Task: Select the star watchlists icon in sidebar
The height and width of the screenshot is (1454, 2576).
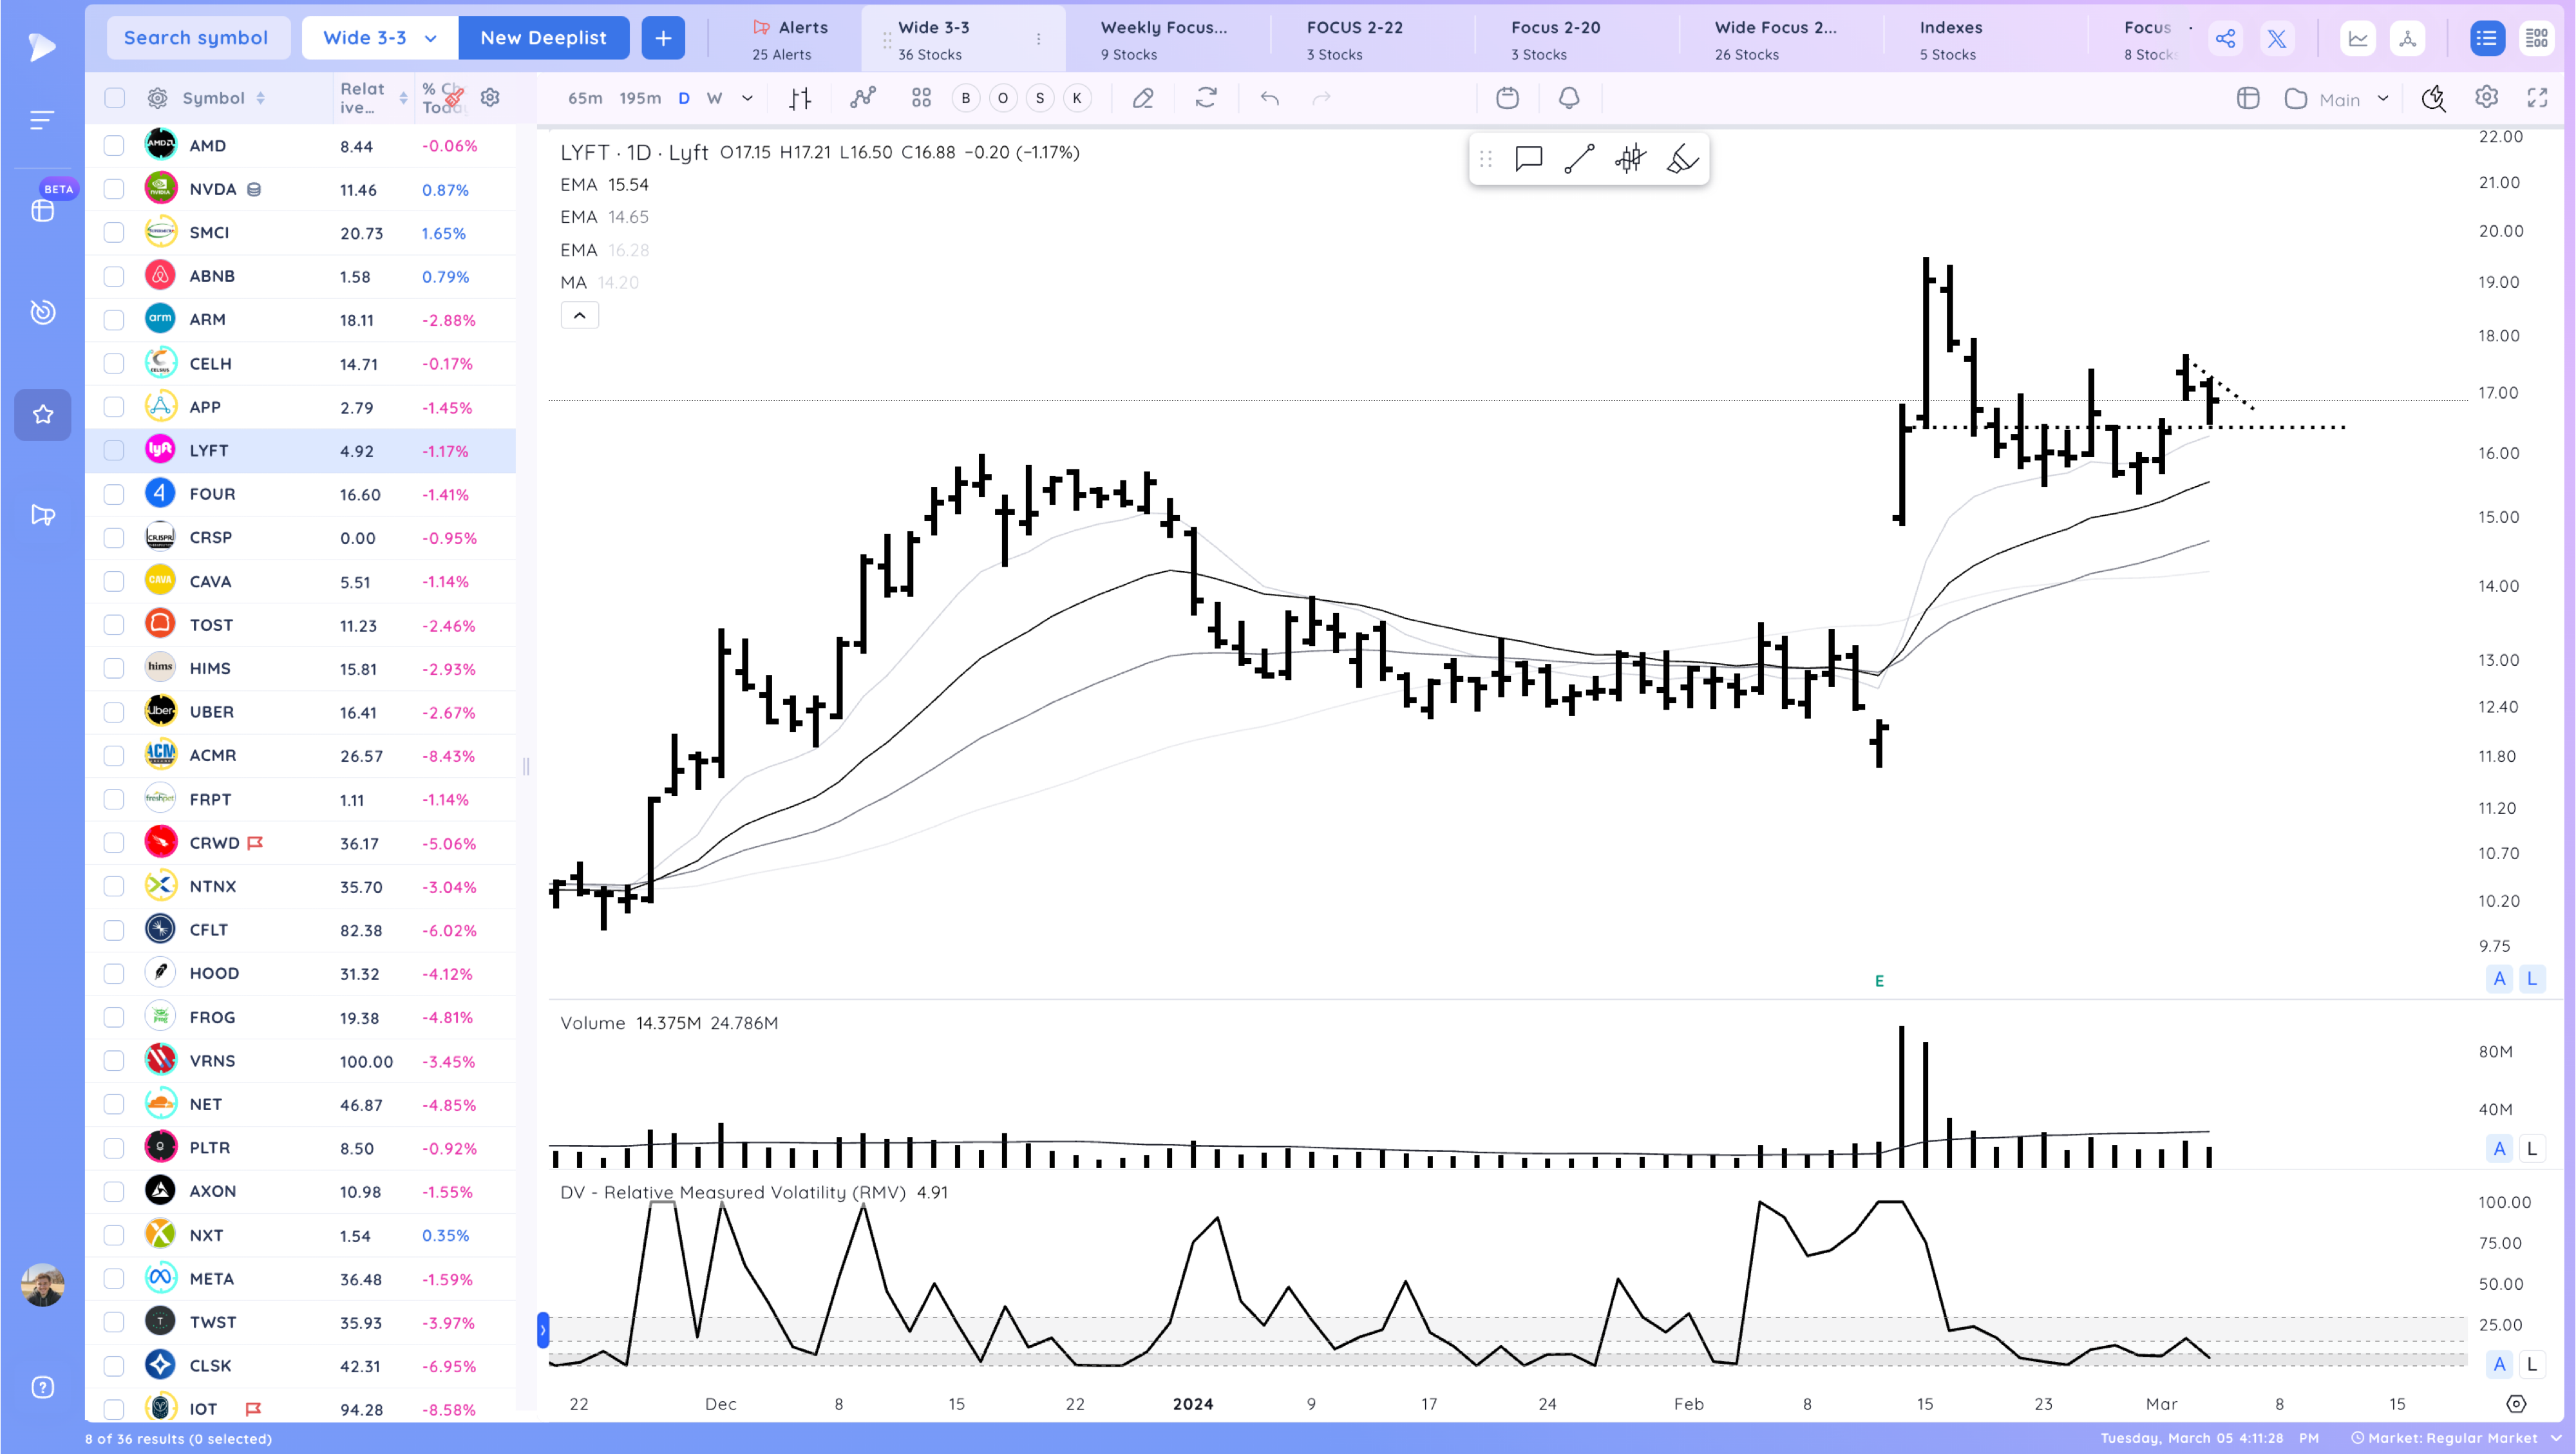Action: (x=42, y=414)
